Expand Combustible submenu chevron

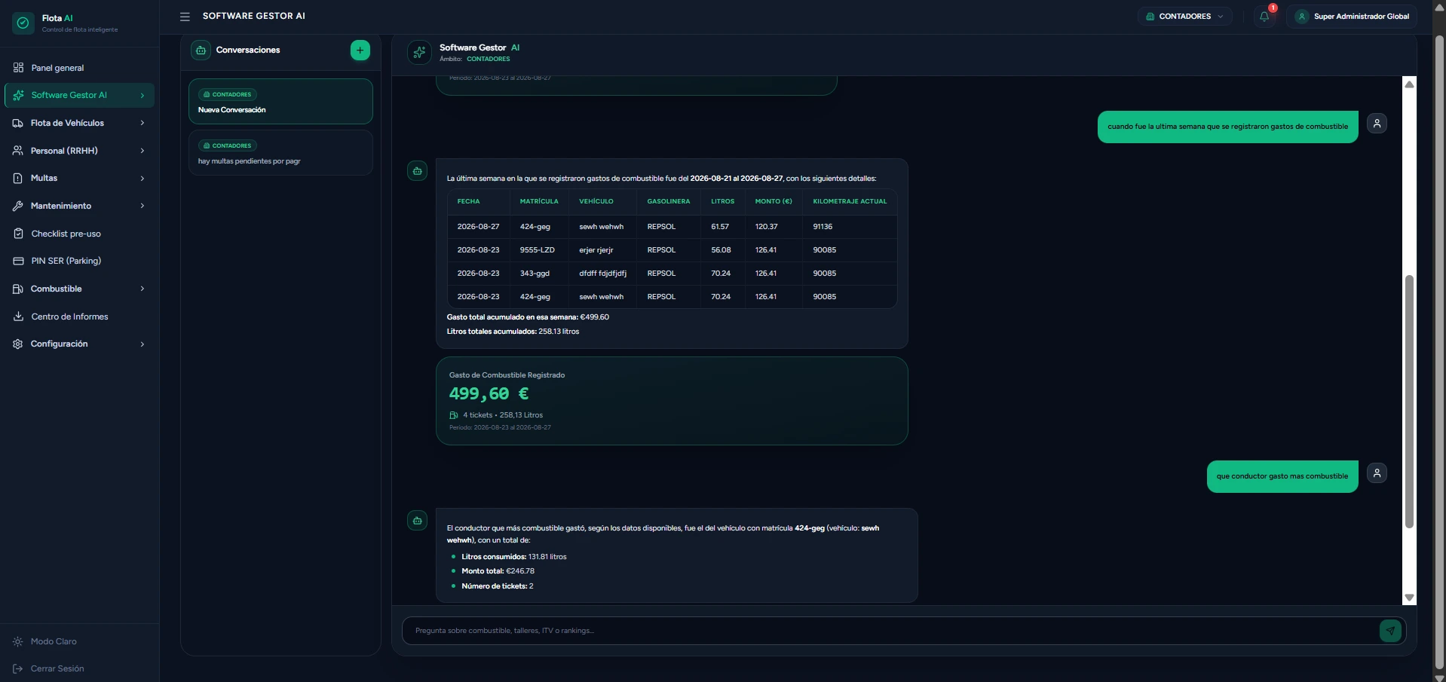coord(142,289)
